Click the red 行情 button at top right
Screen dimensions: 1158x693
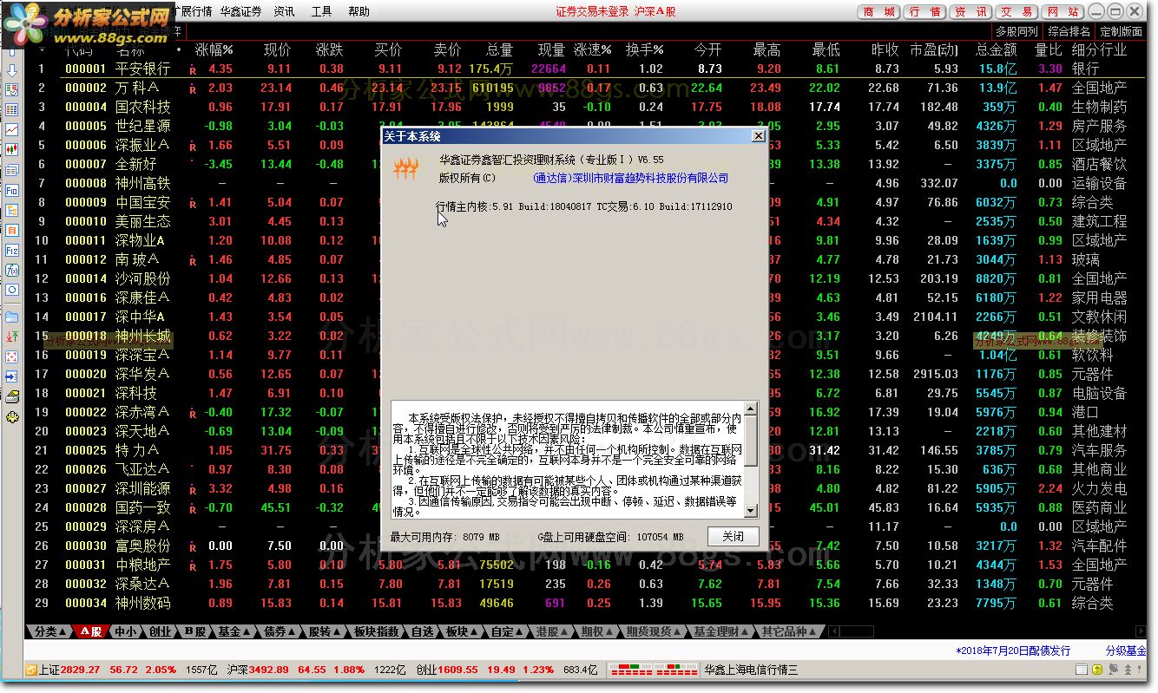924,12
